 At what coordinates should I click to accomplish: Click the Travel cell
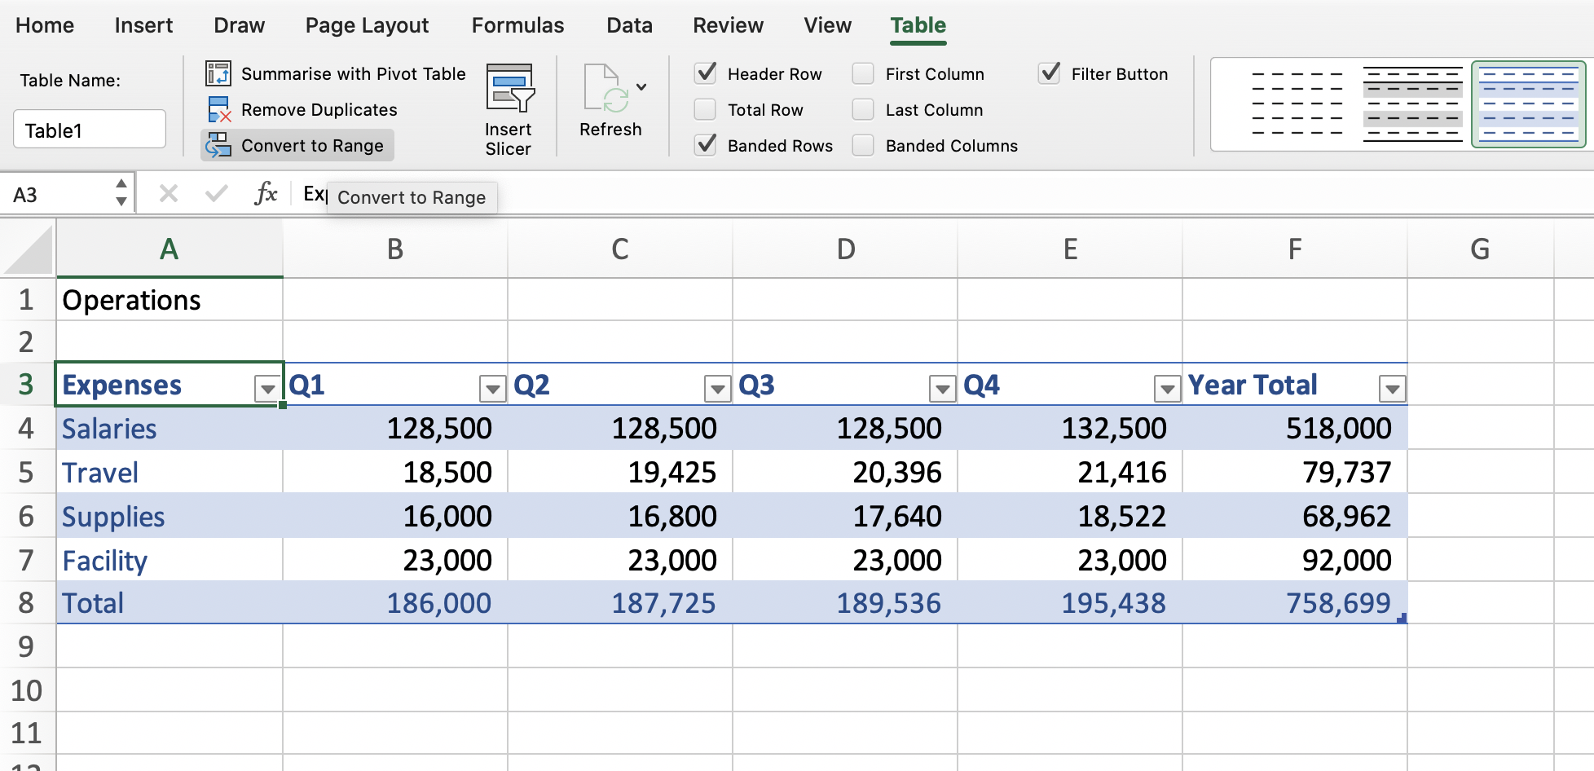click(x=170, y=472)
